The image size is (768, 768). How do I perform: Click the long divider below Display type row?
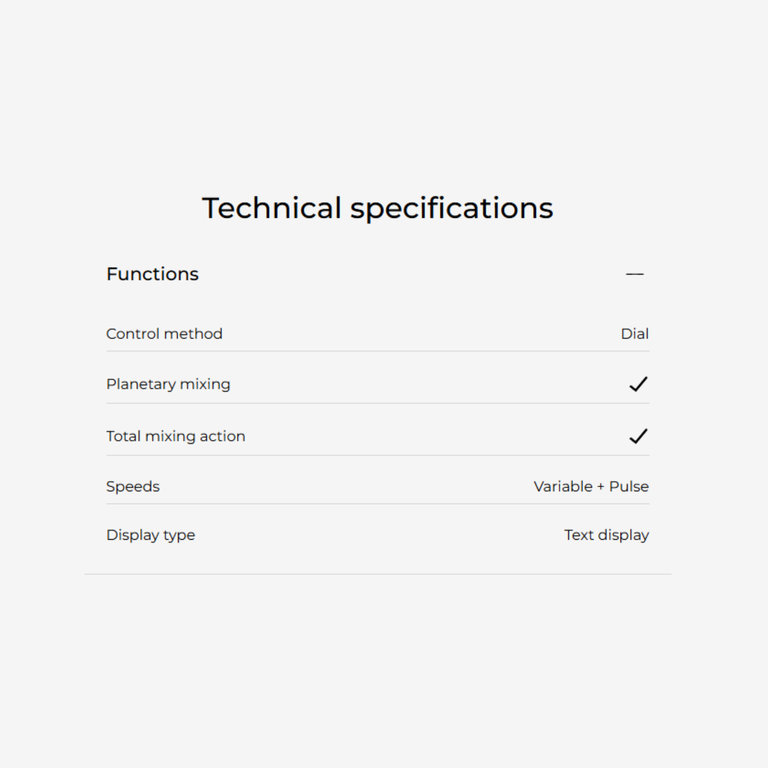pos(378,574)
